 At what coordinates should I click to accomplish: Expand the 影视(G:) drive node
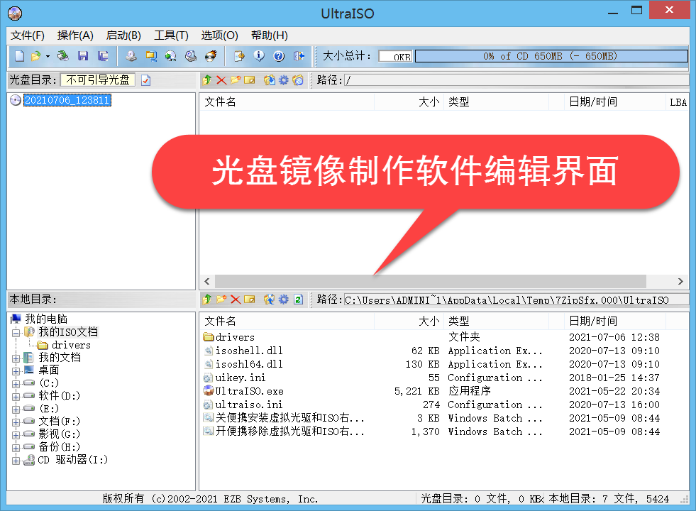point(16,435)
